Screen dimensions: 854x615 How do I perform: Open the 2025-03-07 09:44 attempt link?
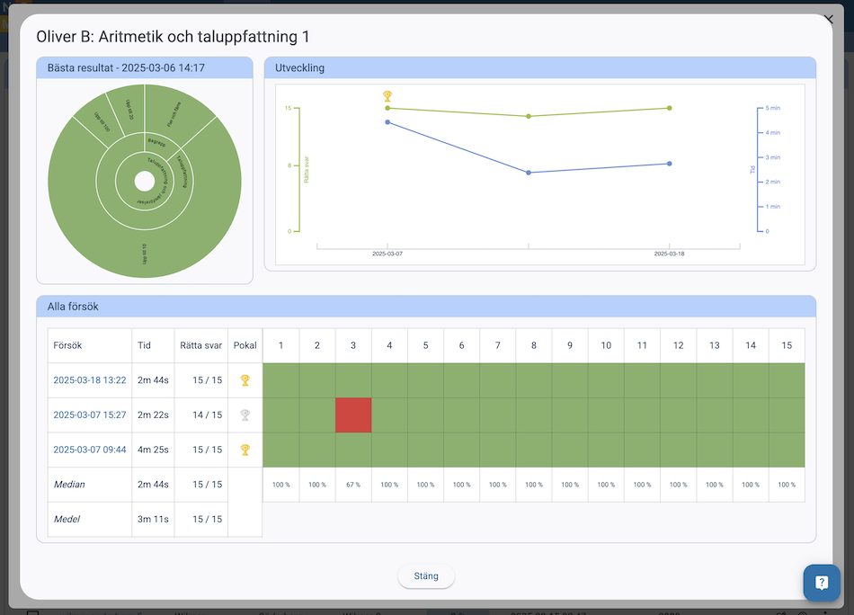[x=89, y=450]
